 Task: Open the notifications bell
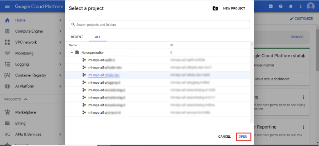pyautogui.click(x=291, y=6)
